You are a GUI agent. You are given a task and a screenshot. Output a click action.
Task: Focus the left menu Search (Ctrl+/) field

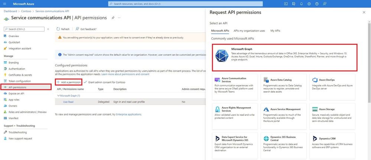click(x=24, y=29)
